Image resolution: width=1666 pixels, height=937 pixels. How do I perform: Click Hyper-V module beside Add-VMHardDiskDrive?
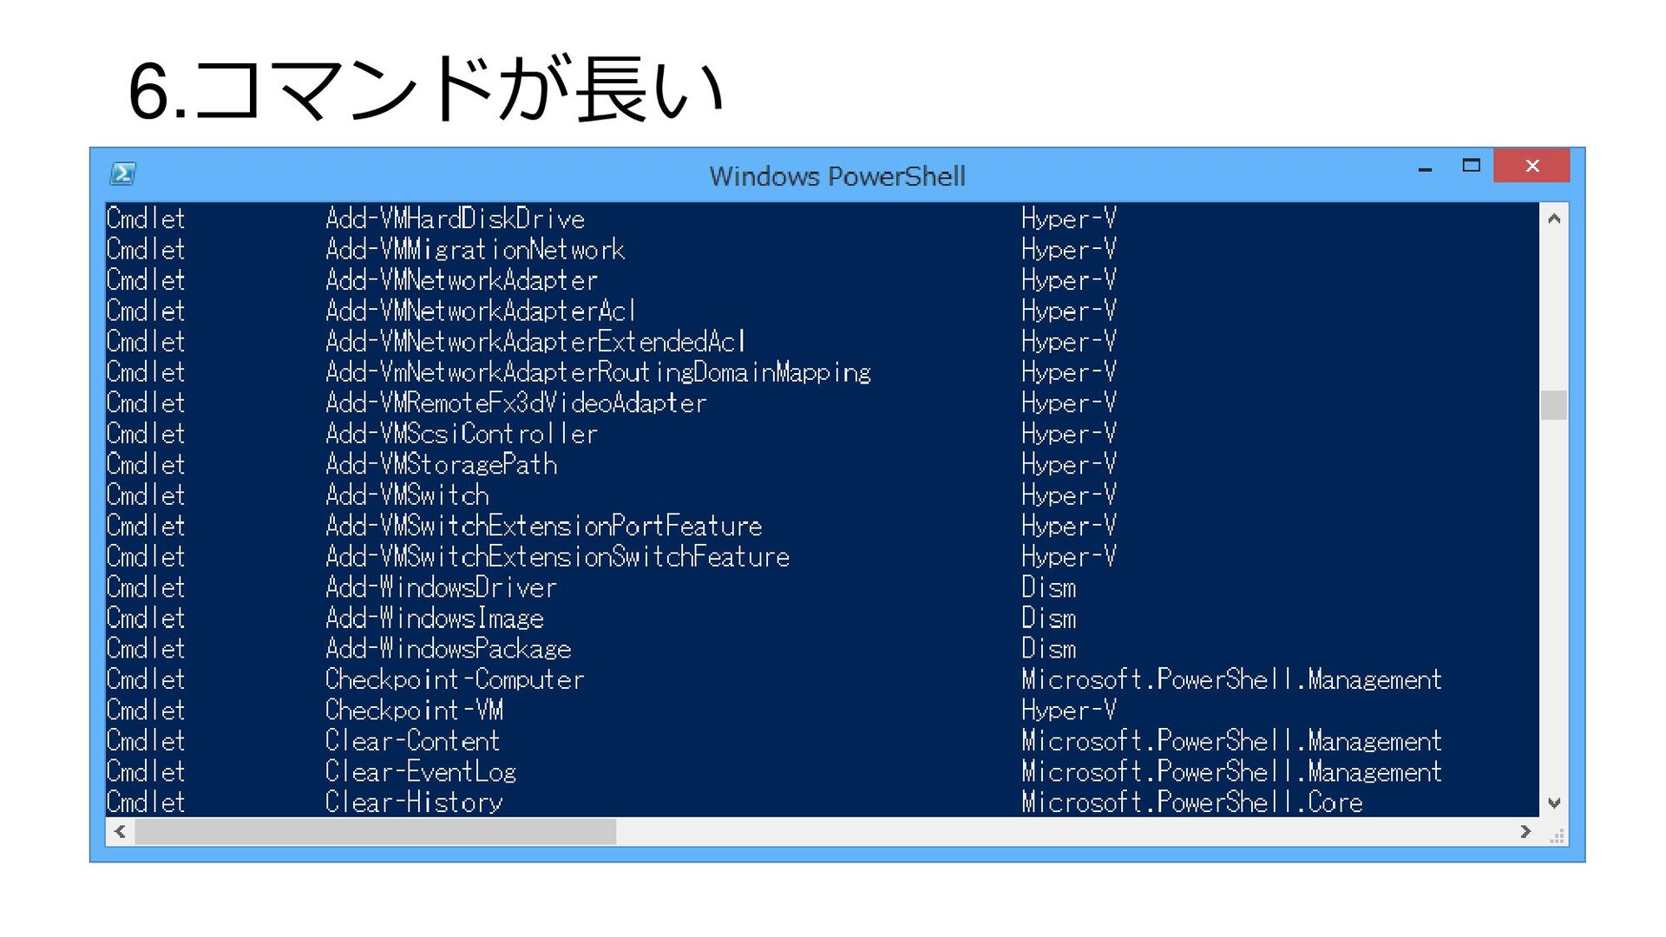1068,219
